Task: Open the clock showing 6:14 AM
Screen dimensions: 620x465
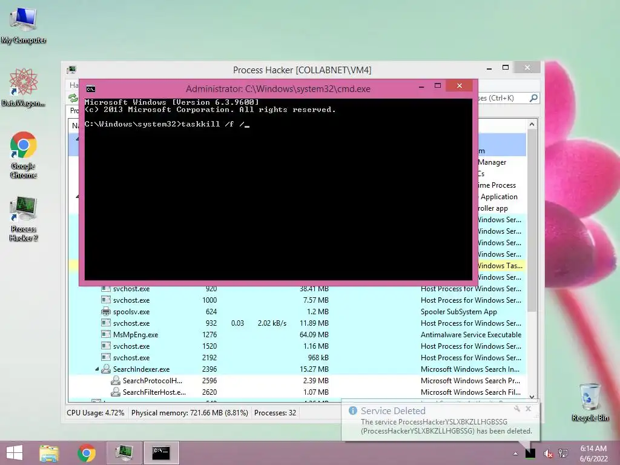Action: 593,453
